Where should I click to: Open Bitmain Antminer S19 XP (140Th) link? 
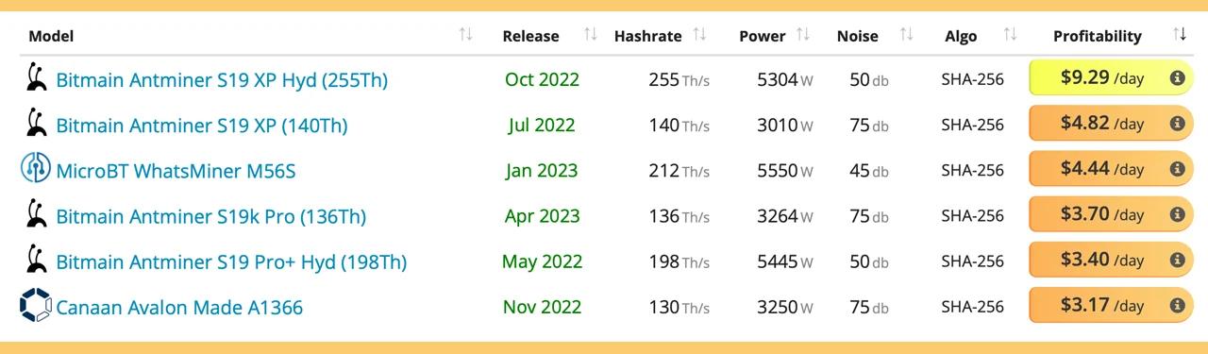pyautogui.click(x=202, y=125)
